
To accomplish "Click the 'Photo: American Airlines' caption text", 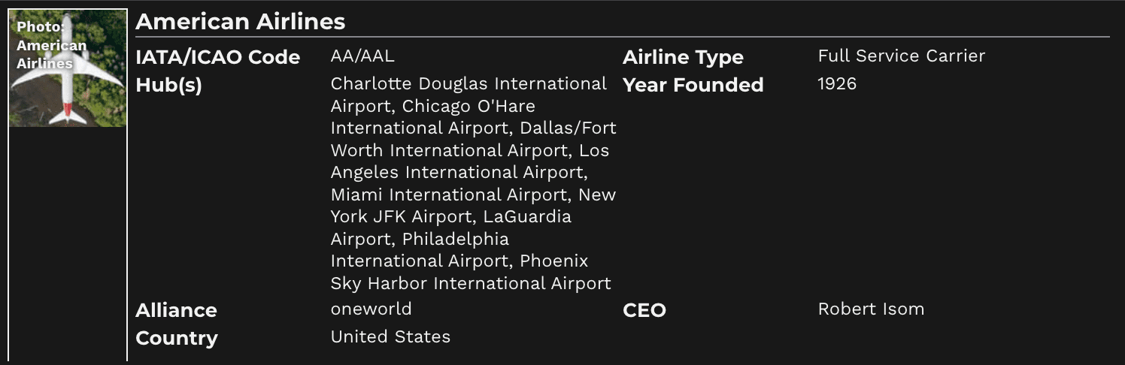I will (x=52, y=45).
